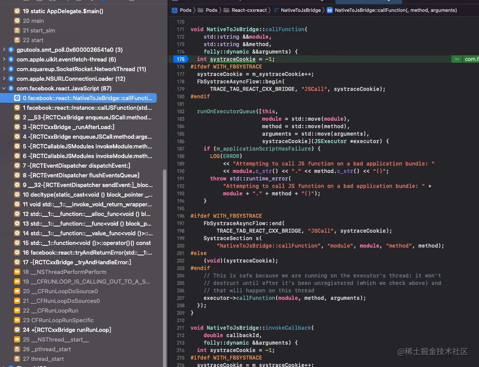Click thread icon of NSURLConnectionLoader
This screenshot has width=479, height=367.
pos(11,79)
